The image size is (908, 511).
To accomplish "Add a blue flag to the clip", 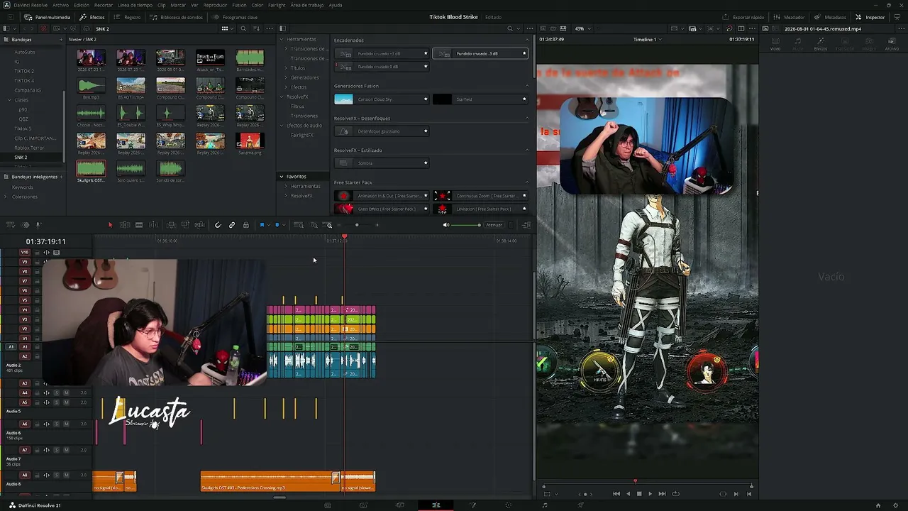I will pos(262,225).
